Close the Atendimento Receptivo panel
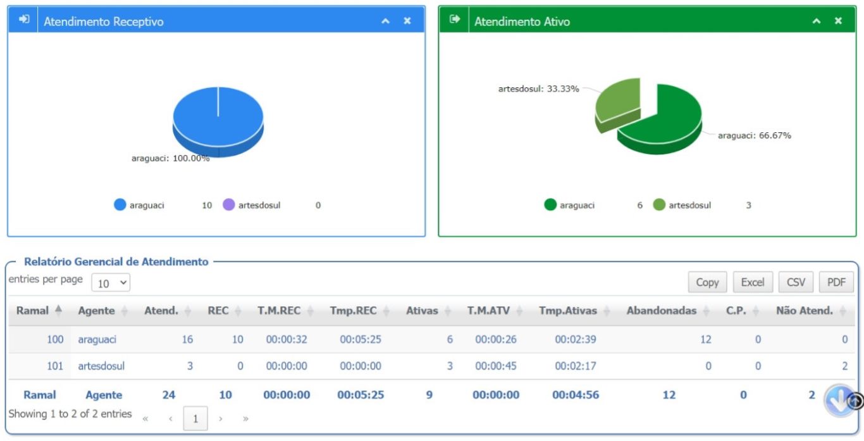 coord(407,21)
